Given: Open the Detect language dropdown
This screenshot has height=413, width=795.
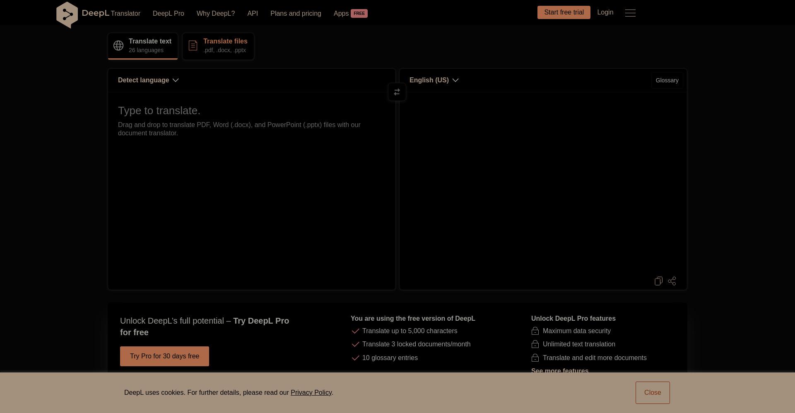Looking at the screenshot, I should (x=148, y=80).
